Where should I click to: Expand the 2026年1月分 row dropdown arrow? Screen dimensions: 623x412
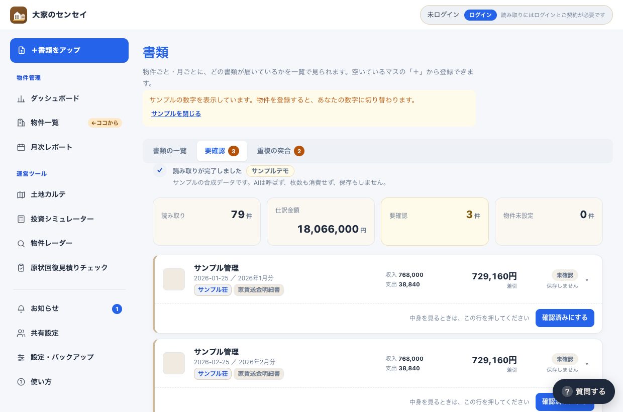[587, 280]
